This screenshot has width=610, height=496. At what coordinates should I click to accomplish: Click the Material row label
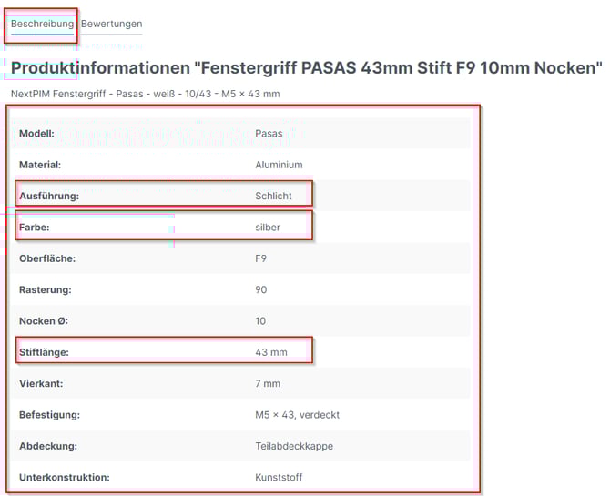pyautogui.click(x=39, y=165)
